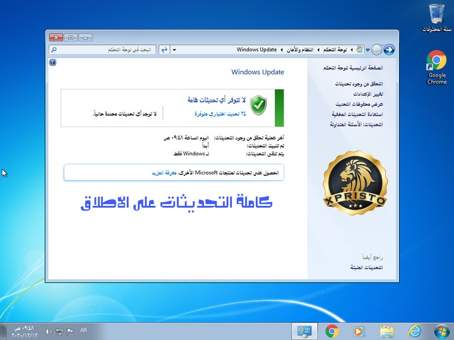
Task: Open تغيير الإعدادات link
Action: pyautogui.click(x=368, y=94)
